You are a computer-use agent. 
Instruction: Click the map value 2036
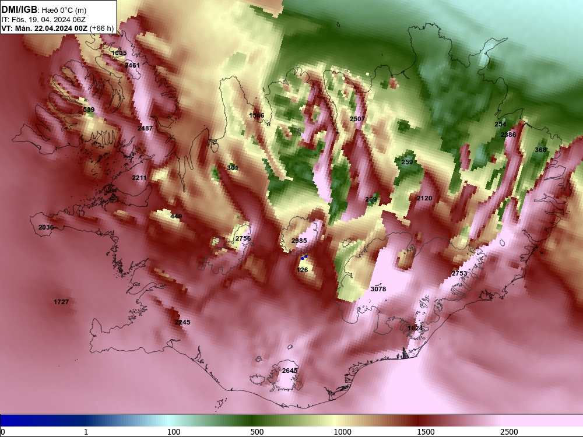46,227
